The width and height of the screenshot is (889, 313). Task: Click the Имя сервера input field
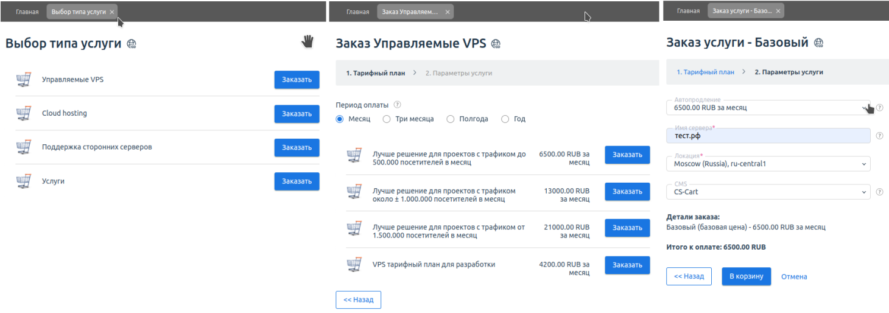click(x=768, y=136)
